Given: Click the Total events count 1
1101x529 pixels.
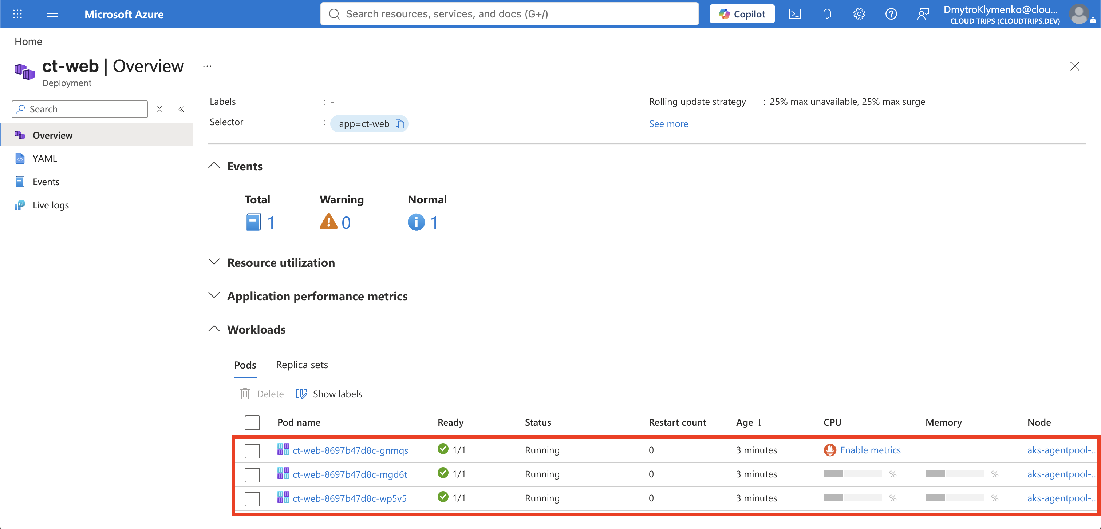Looking at the screenshot, I should point(271,222).
